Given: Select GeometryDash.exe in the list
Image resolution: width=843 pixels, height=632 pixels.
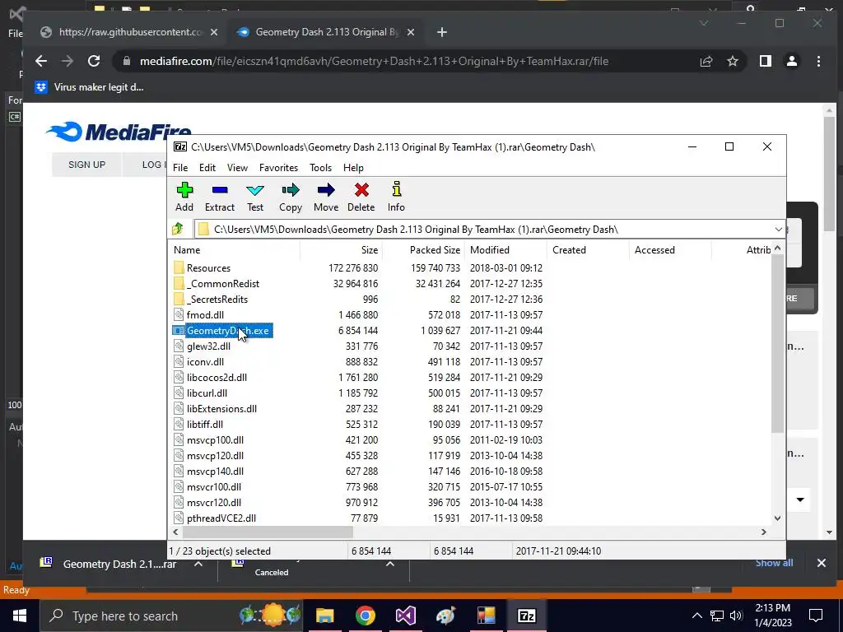Looking at the screenshot, I should (x=227, y=331).
